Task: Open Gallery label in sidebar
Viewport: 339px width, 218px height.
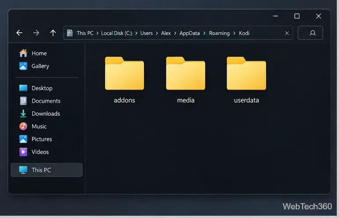Action: (40, 66)
